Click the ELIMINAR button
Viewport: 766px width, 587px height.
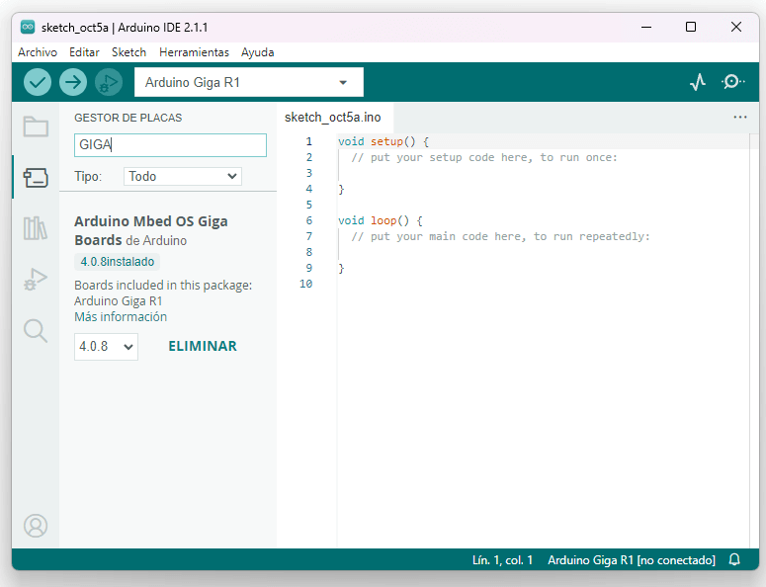[x=203, y=346]
